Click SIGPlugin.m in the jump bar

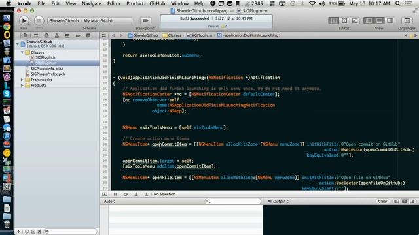tap(199, 35)
